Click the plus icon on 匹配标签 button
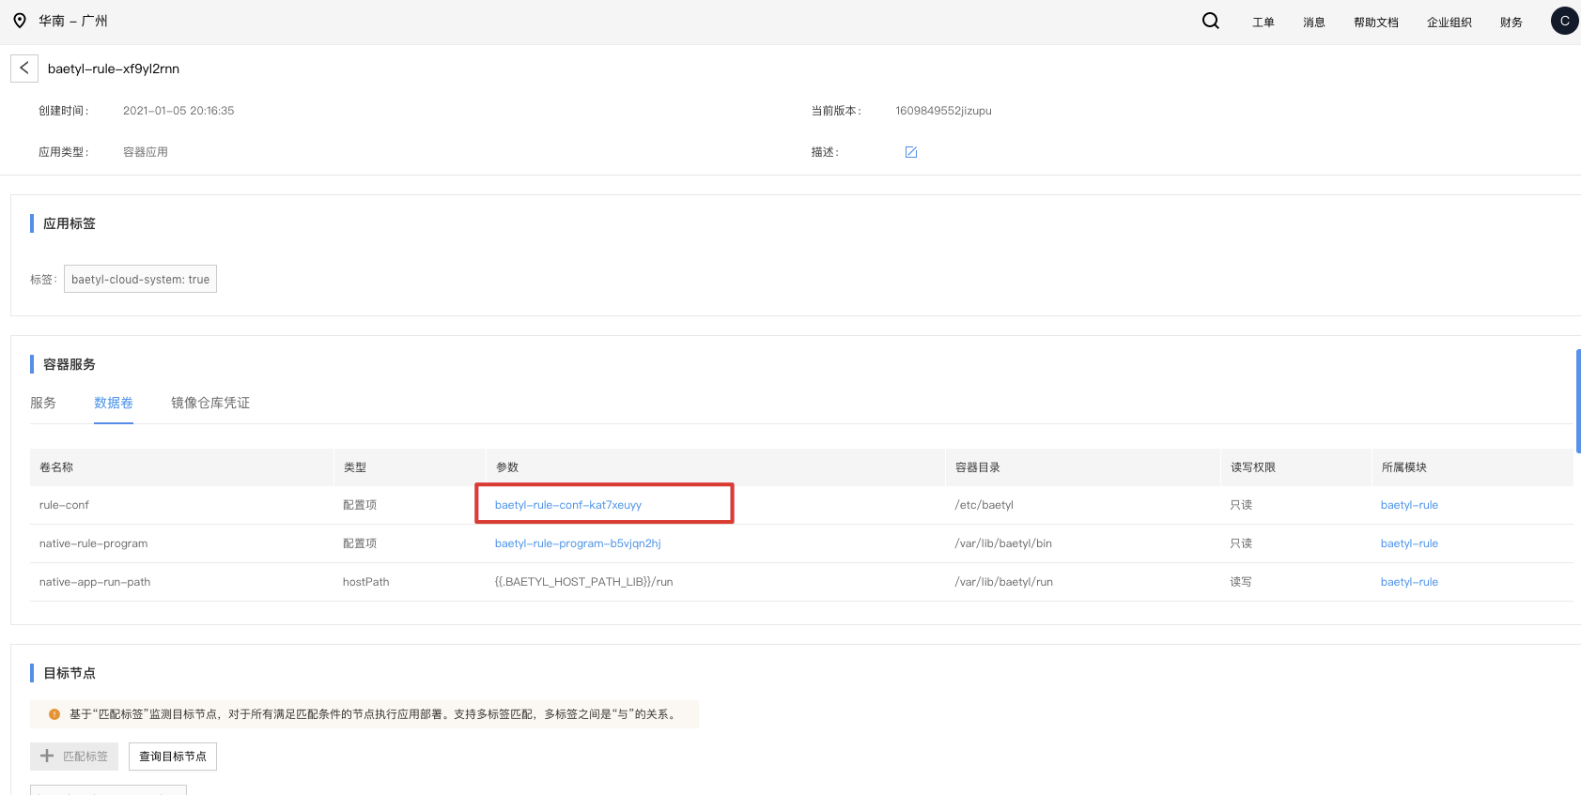Screen dimensions: 1581x795 point(47,756)
